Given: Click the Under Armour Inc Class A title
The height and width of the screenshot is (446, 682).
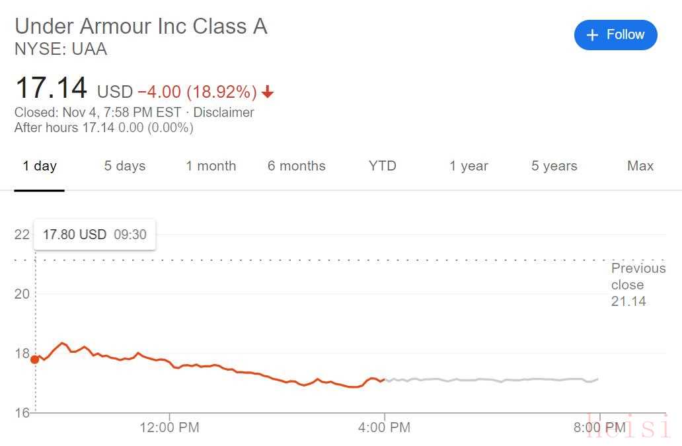Looking at the screenshot, I should click(141, 26).
